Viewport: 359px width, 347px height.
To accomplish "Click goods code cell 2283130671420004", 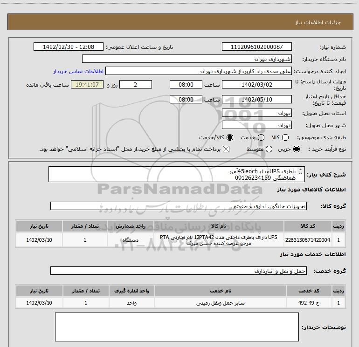I will pyautogui.click(x=308, y=240).
